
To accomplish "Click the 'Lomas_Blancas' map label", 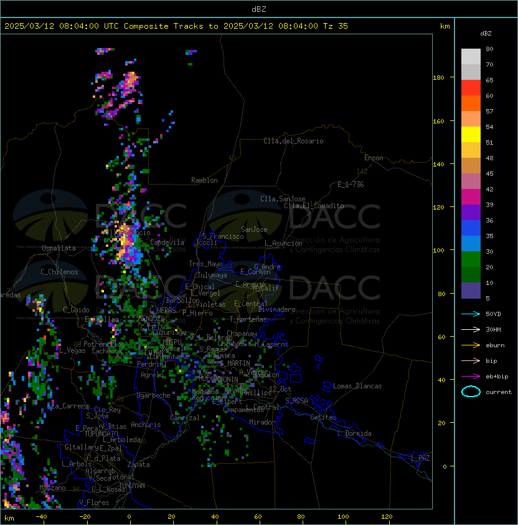I will (x=357, y=386).
